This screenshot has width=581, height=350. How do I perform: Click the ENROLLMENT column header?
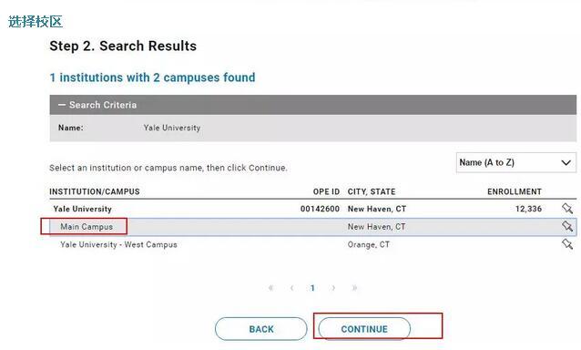coord(515,191)
